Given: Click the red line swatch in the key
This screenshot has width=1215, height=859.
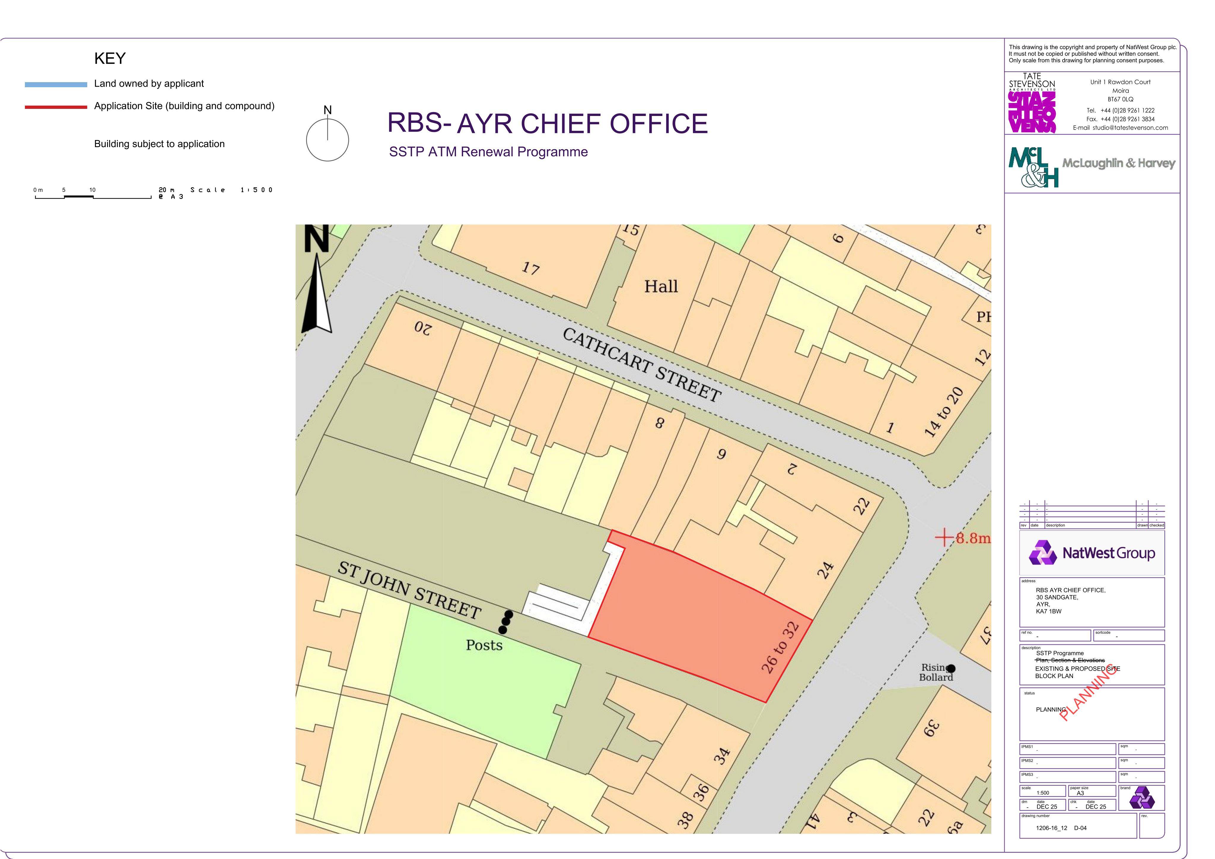Looking at the screenshot, I should (x=56, y=107).
